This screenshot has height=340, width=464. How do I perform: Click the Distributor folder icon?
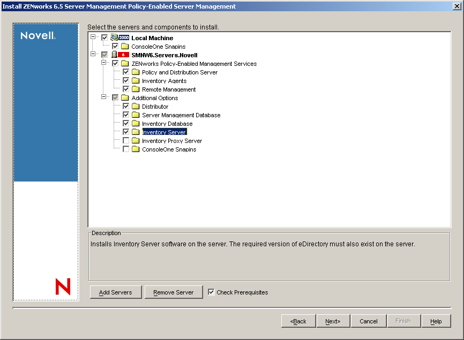tap(136, 106)
